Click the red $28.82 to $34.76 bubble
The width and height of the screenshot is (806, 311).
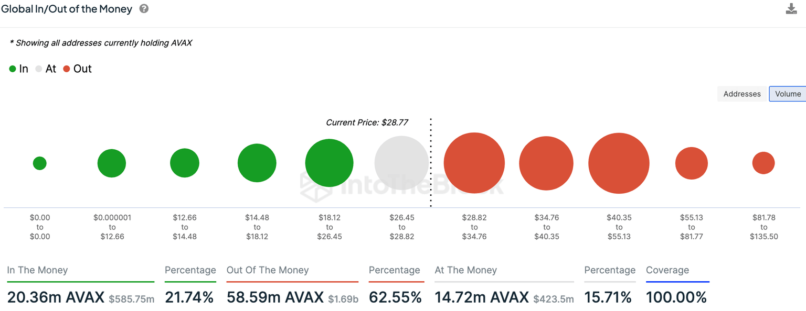[474, 163]
